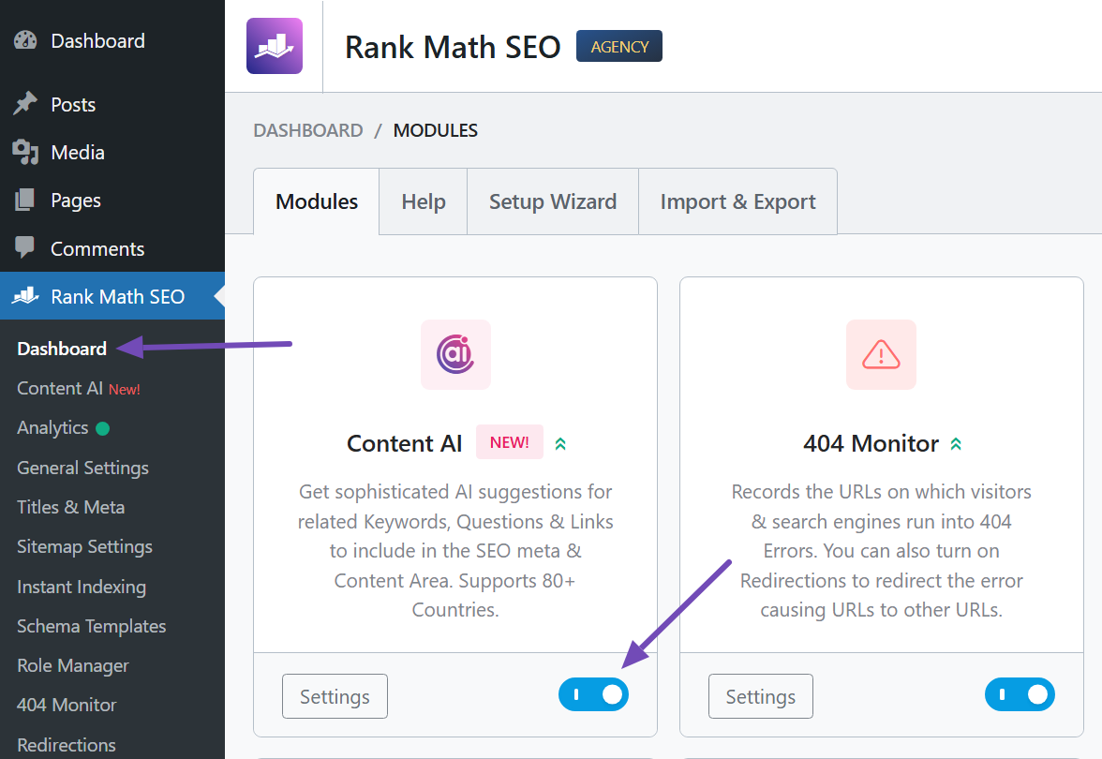The width and height of the screenshot is (1102, 759).
Task: Turn off the 404 Monitor toggle
Action: tap(1020, 695)
